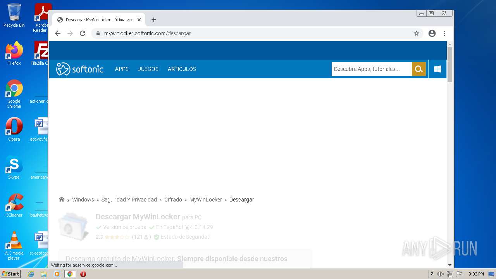This screenshot has width=496, height=279.
Task: Open the Cifrado breadcrumb link
Action: 173,200
